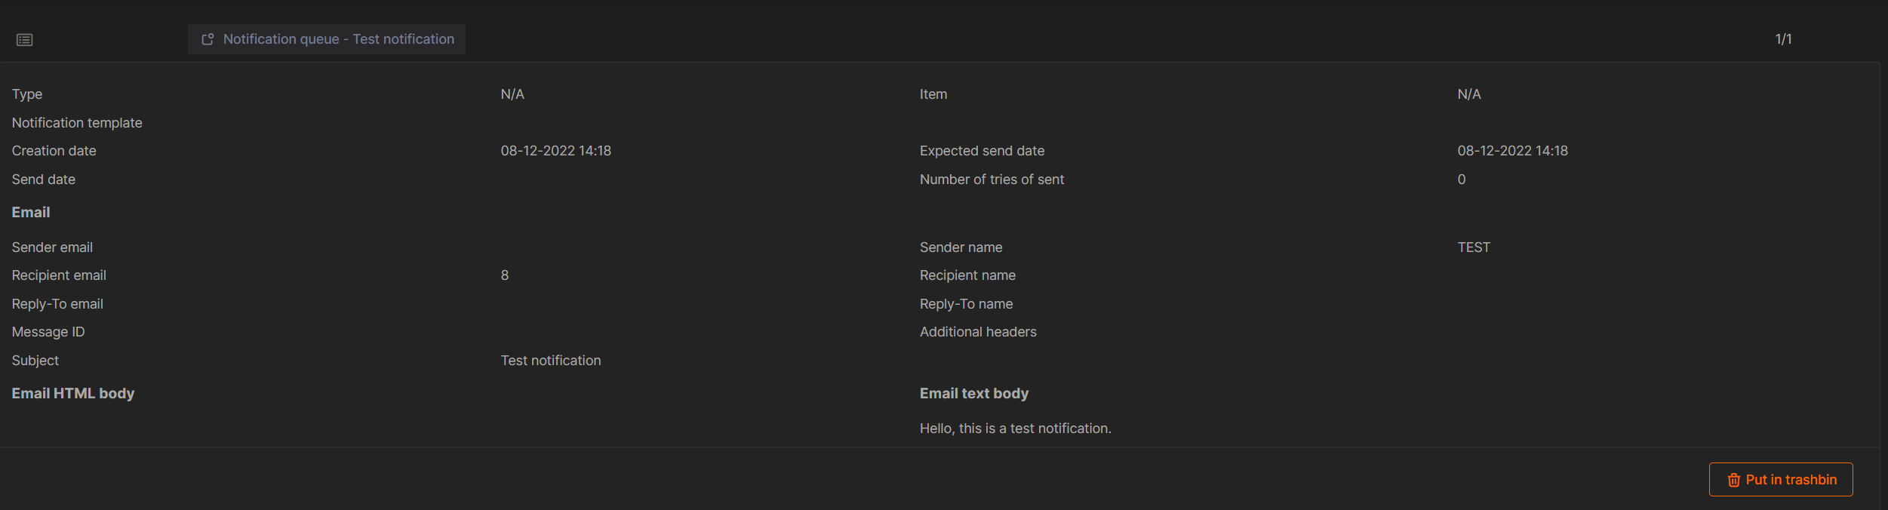Select the Sender name value TEST
This screenshot has height=510, width=1888.
(1473, 247)
